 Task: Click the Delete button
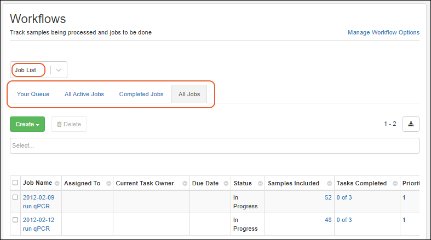coord(69,124)
